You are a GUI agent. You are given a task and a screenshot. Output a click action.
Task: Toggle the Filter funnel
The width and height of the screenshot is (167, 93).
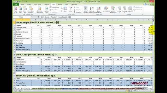(x=71, y=9)
